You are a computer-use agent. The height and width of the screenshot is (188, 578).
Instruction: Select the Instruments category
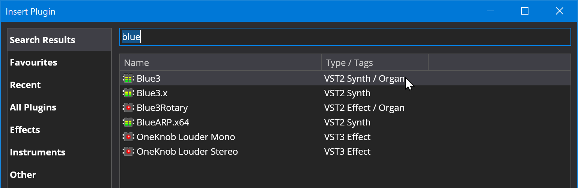(59, 152)
